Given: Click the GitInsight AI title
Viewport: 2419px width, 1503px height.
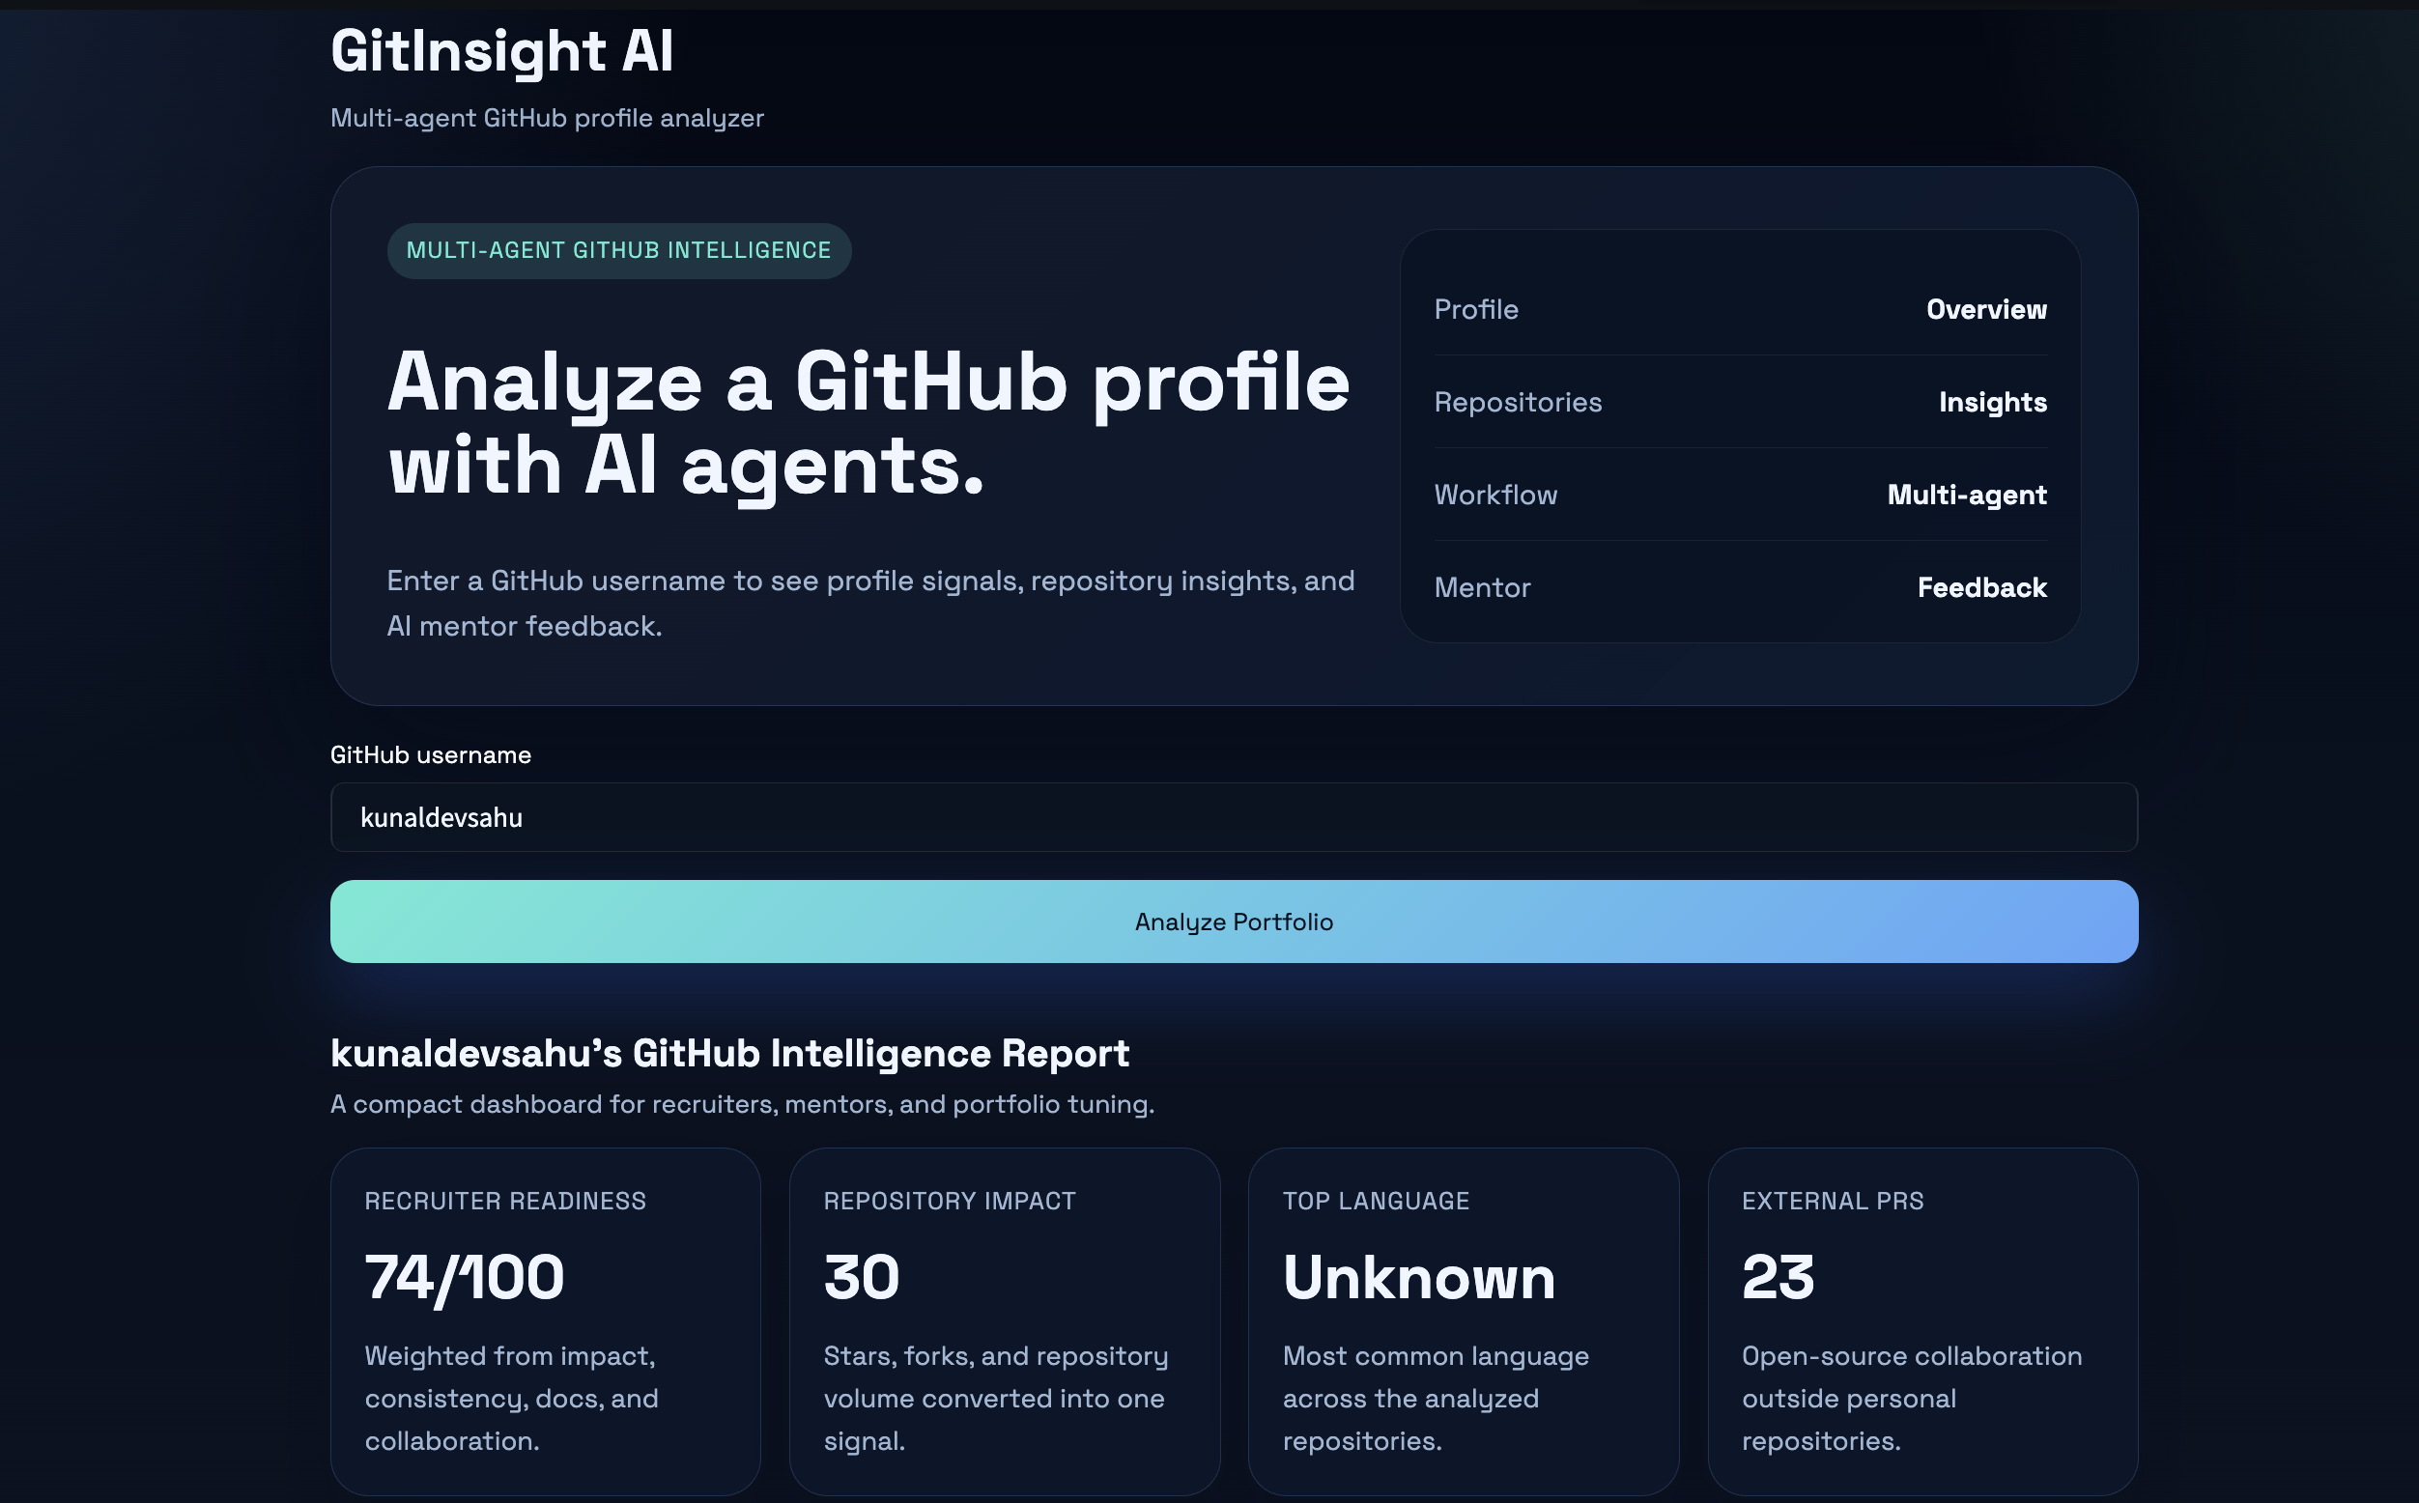Looking at the screenshot, I should (502, 50).
